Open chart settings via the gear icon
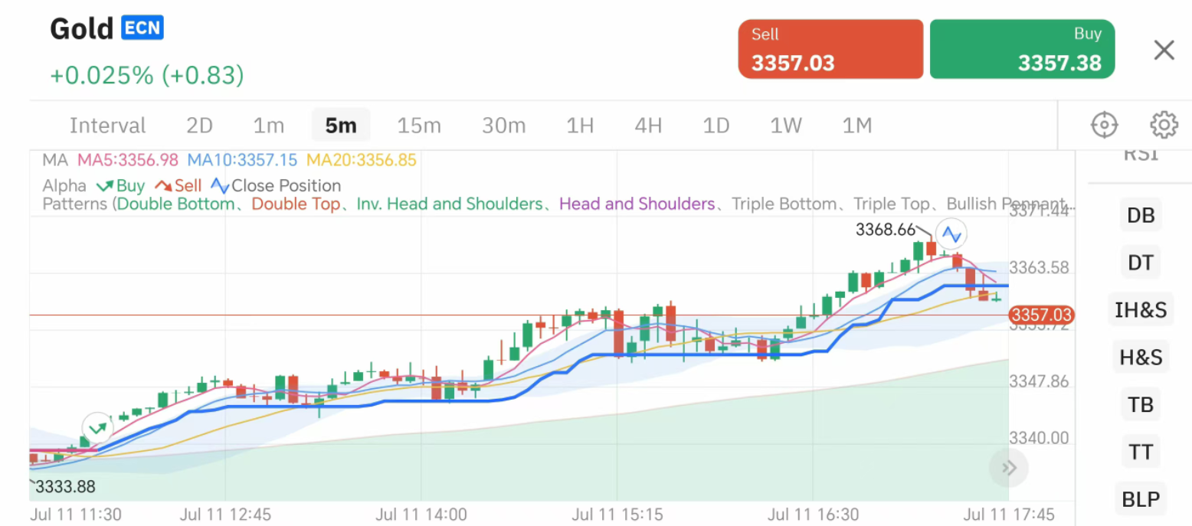Image resolution: width=1192 pixels, height=526 pixels. click(x=1164, y=124)
